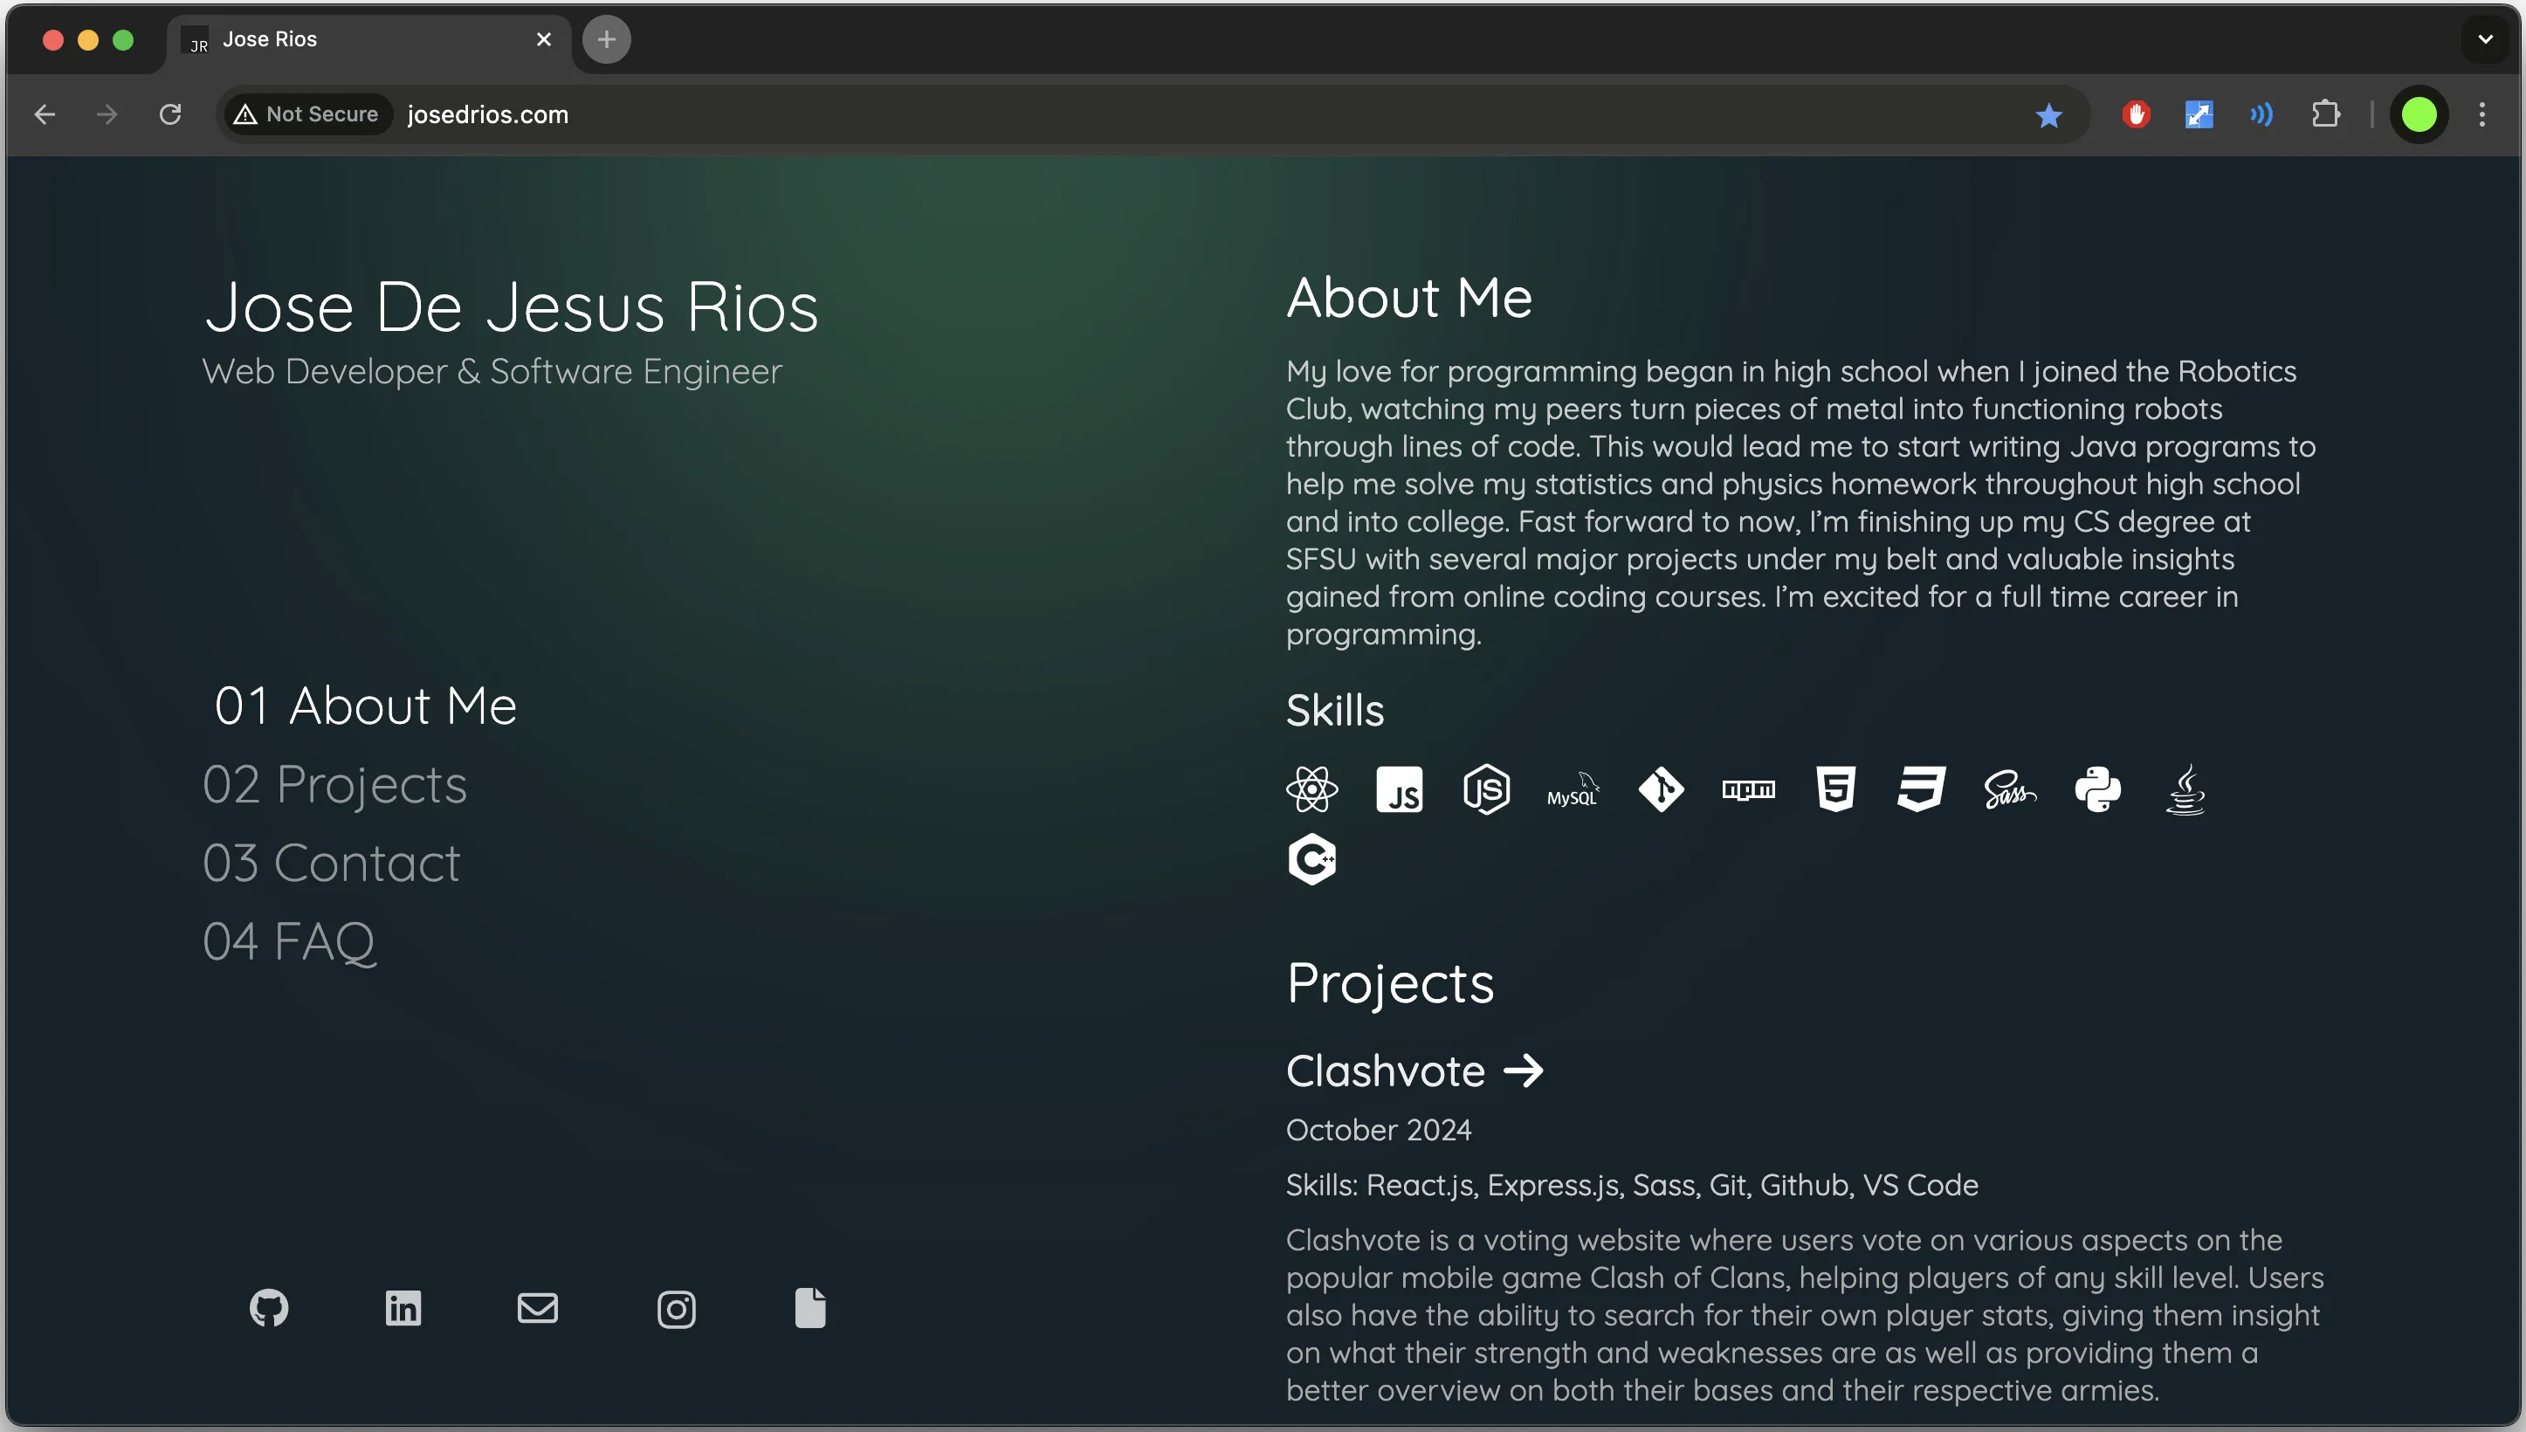Click the React skill icon

click(x=1311, y=788)
